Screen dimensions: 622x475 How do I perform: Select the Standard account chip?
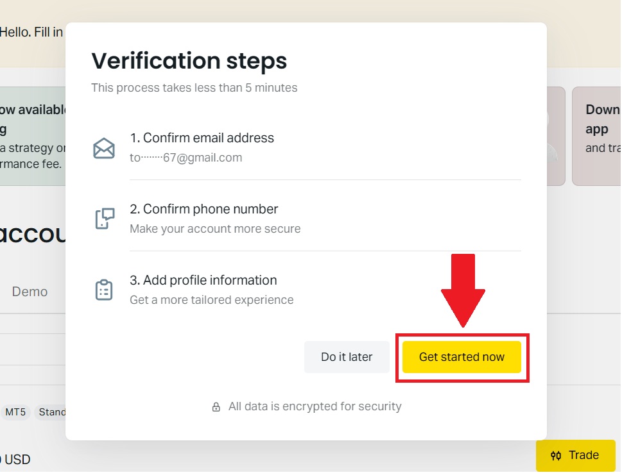point(55,412)
